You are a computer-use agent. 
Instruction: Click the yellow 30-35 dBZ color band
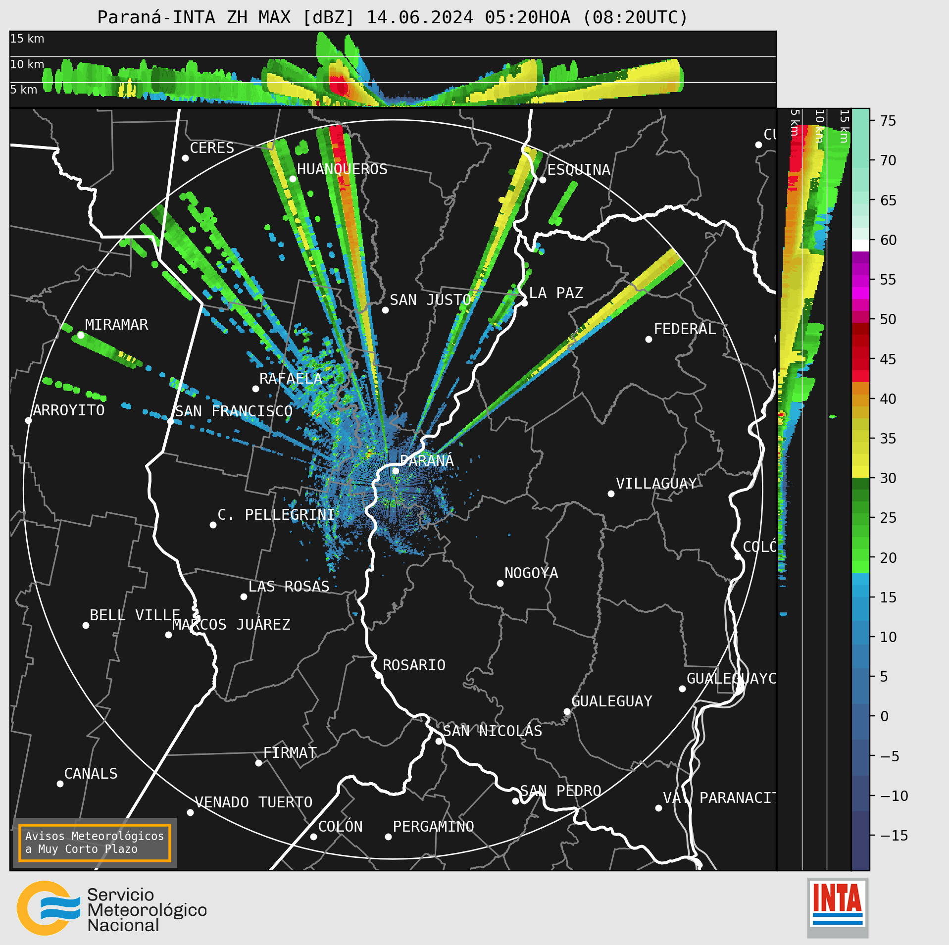click(x=860, y=458)
